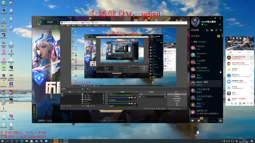
Task: Pop out the OBS Audio Mixer dock
Action: pos(137,92)
